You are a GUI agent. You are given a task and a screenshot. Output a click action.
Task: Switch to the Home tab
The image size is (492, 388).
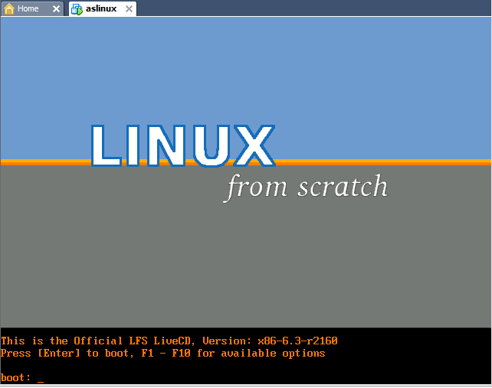(32, 8)
